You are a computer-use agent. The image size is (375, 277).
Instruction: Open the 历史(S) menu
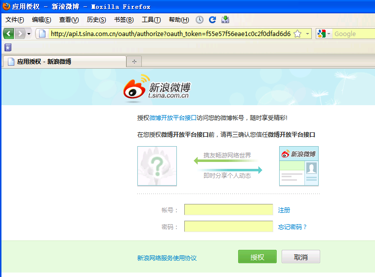pyautogui.click(x=96, y=20)
